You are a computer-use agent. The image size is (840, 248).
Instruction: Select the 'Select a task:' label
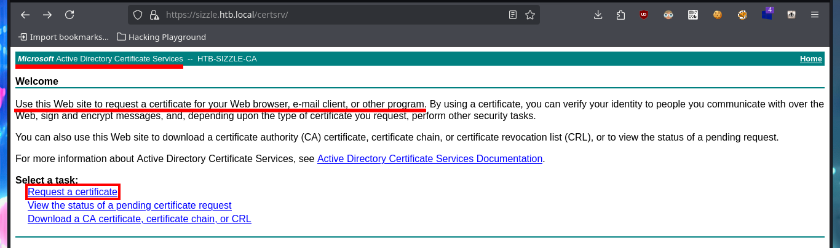47,180
